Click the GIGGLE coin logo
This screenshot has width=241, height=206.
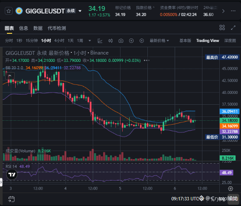(x=19, y=11)
